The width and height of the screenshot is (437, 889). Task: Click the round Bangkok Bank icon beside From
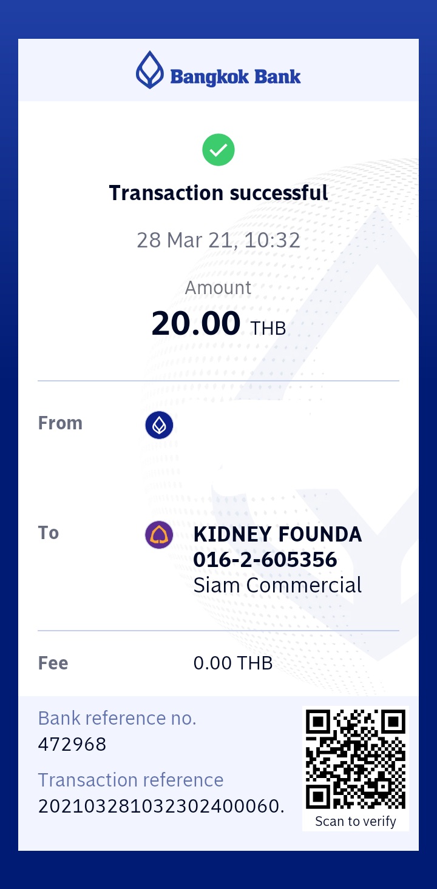159,425
